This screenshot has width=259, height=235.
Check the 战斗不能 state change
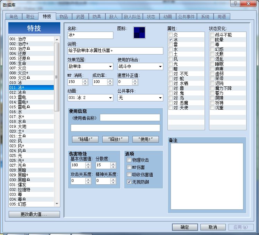tap(212, 35)
